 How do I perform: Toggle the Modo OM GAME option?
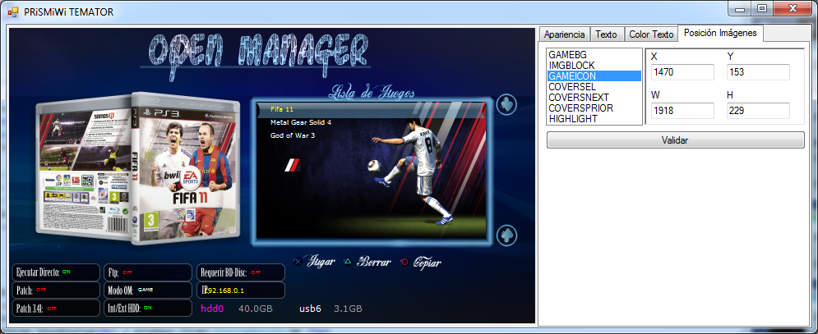coord(148,290)
